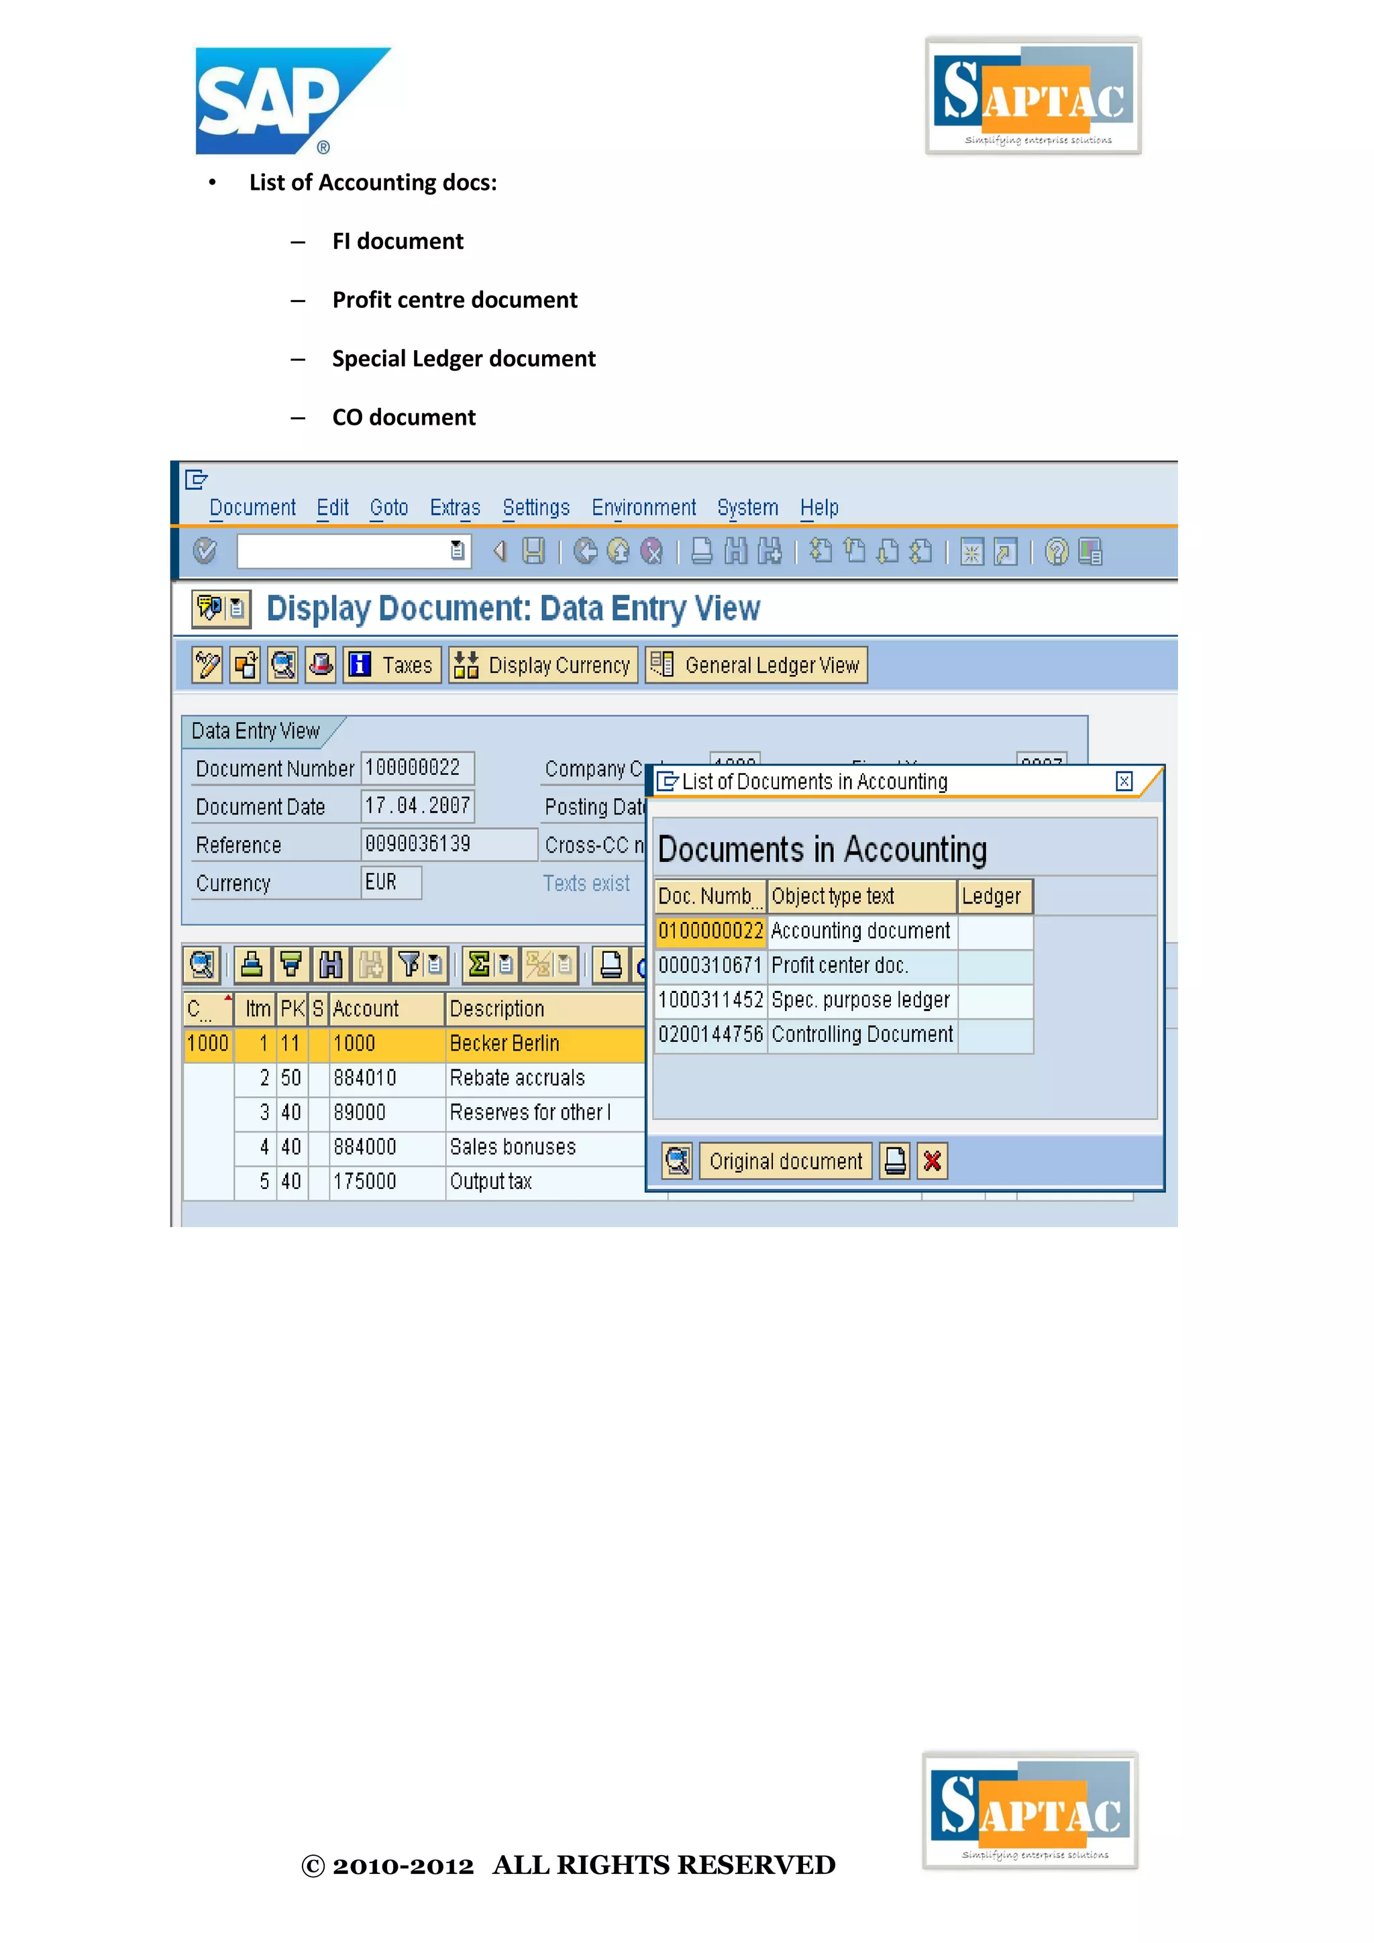Open the Extras menu

point(455,508)
